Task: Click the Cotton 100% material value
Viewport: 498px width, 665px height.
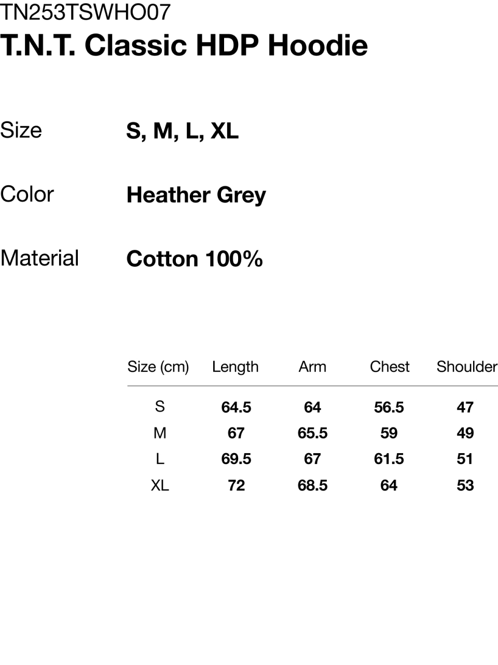Action: click(195, 259)
